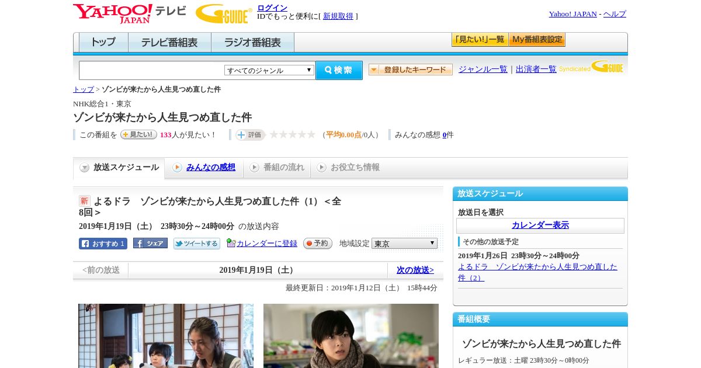Click the 番組の流れ tab arrow icon

pyautogui.click(x=254, y=168)
